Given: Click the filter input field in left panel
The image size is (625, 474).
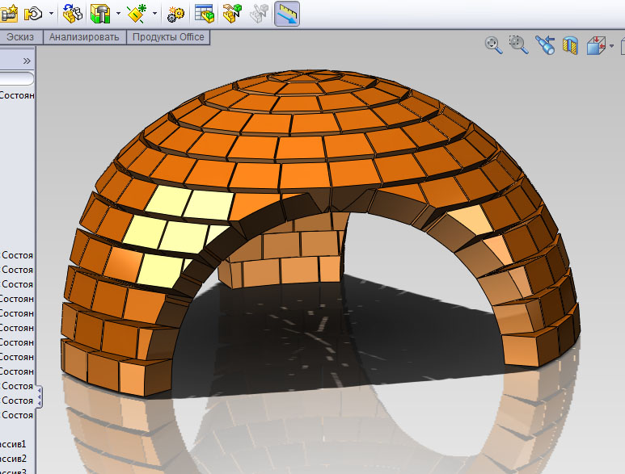Looking at the screenshot, I should coord(16,78).
